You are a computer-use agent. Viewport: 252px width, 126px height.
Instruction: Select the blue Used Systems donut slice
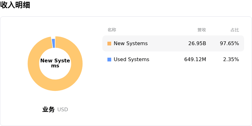pos(54,43)
